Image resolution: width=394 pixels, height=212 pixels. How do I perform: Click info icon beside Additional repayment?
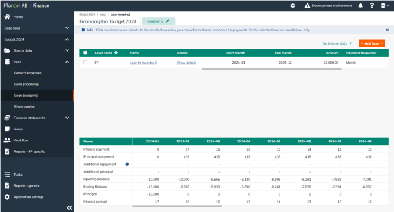click(x=127, y=164)
